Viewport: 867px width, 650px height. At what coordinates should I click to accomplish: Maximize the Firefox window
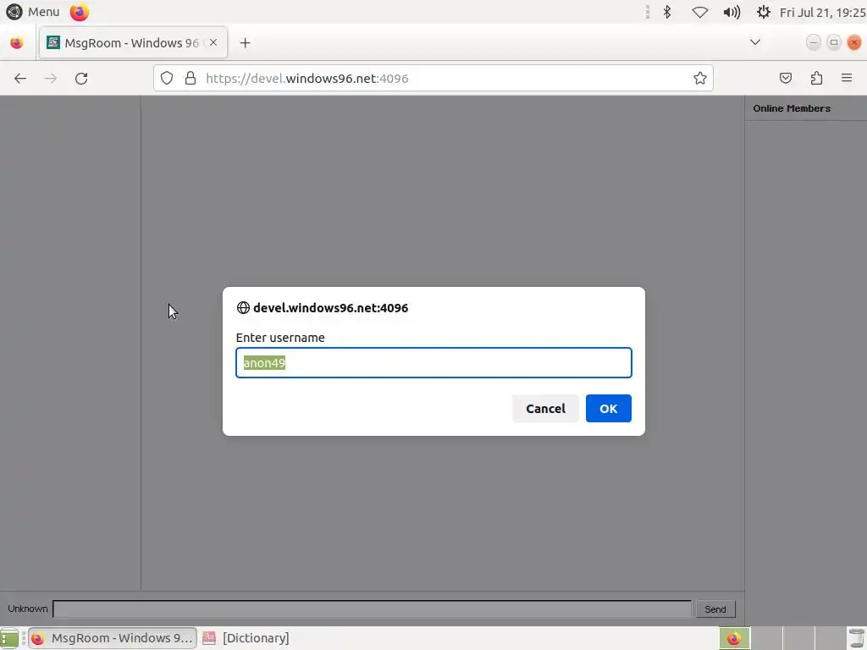tap(834, 42)
